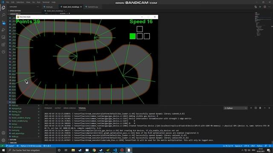Show hidden system tray icons chevron

coord(242,150)
